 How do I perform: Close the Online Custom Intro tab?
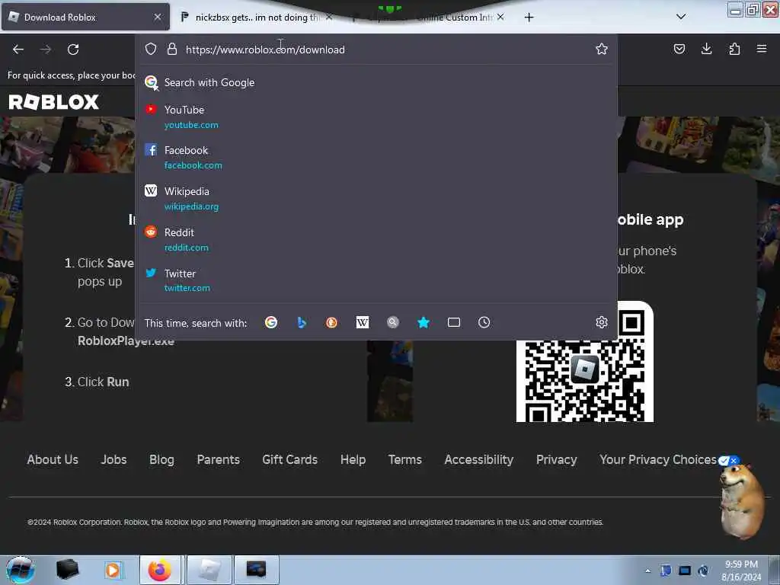click(500, 17)
